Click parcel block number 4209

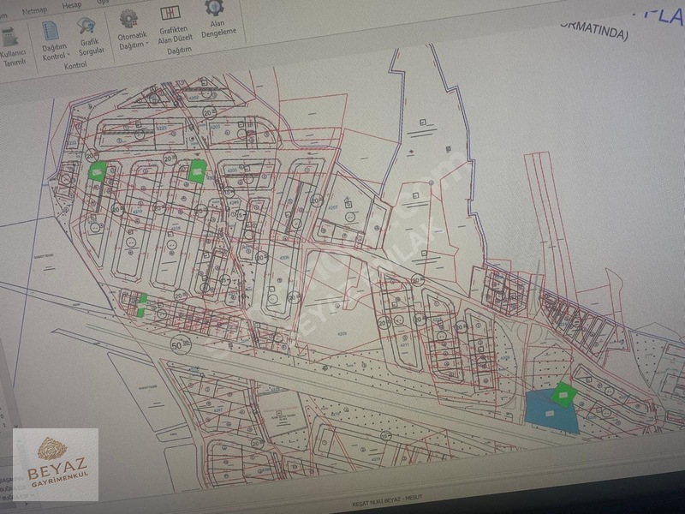(x=342, y=333)
